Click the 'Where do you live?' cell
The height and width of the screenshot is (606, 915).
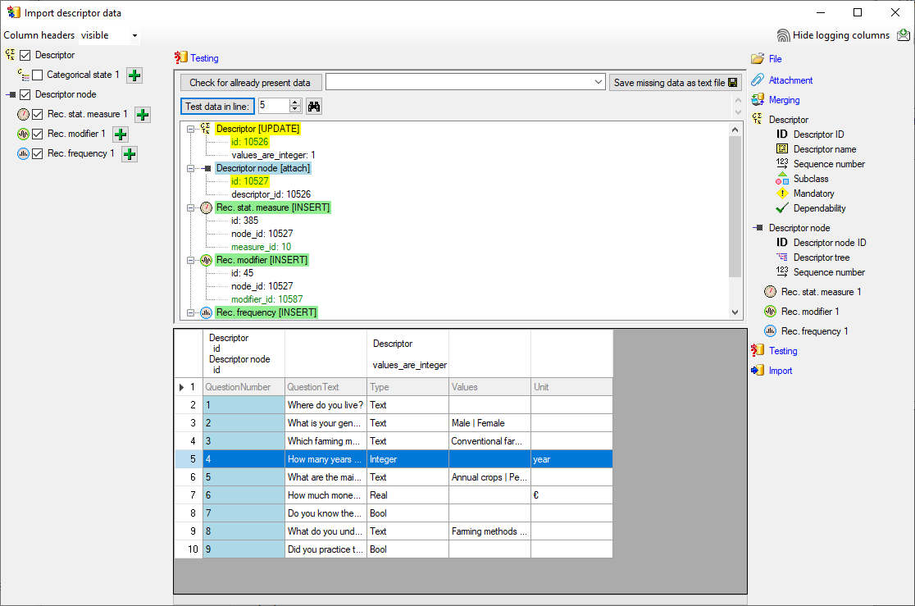[x=325, y=405]
